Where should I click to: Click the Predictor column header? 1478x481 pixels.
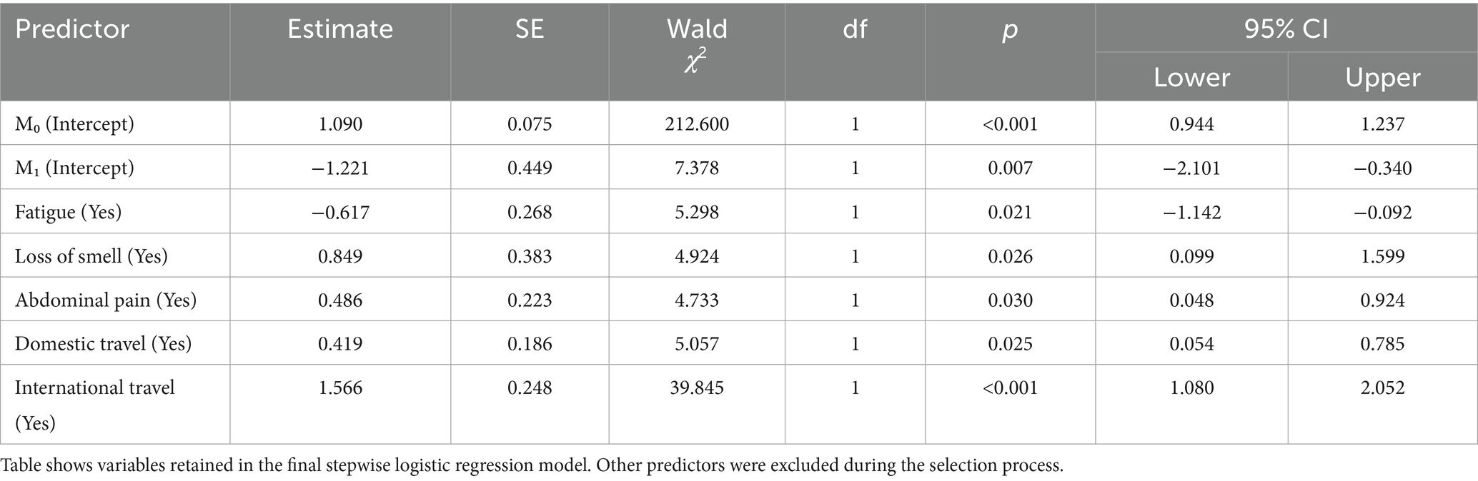tap(72, 29)
